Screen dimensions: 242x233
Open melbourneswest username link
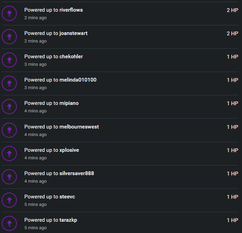79,127
